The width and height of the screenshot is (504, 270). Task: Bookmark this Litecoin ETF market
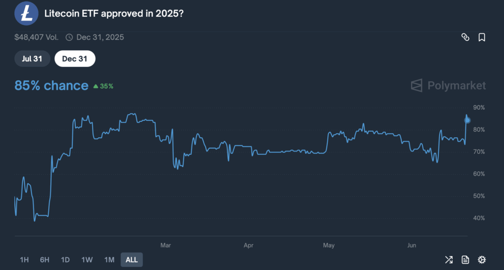(x=482, y=37)
